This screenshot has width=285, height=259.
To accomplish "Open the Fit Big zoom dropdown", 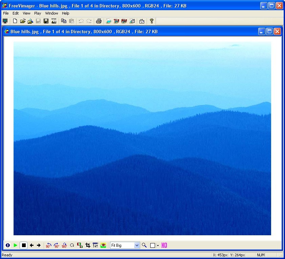I will (136, 245).
